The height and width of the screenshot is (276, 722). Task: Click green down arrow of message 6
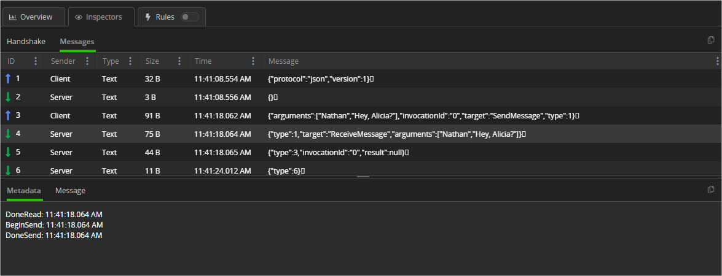click(x=8, y=171)
